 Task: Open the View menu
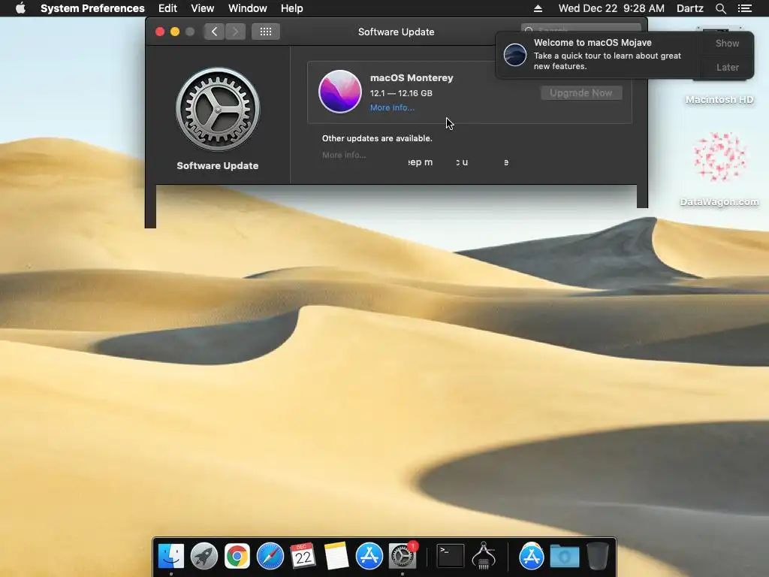pos(203,8)
